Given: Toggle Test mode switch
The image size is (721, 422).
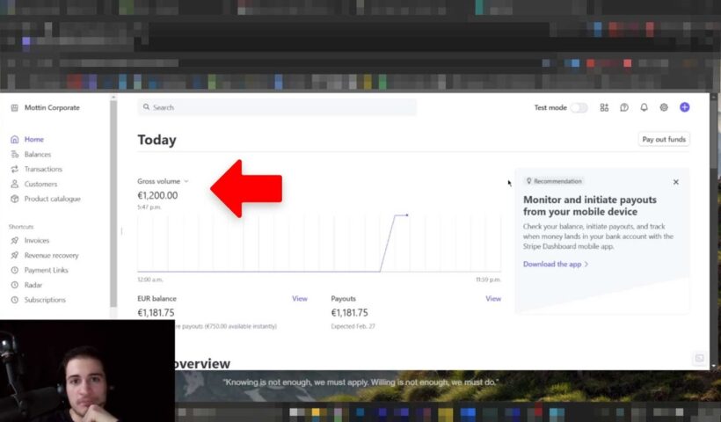Looking at the screenshot, I should [579, 107].
